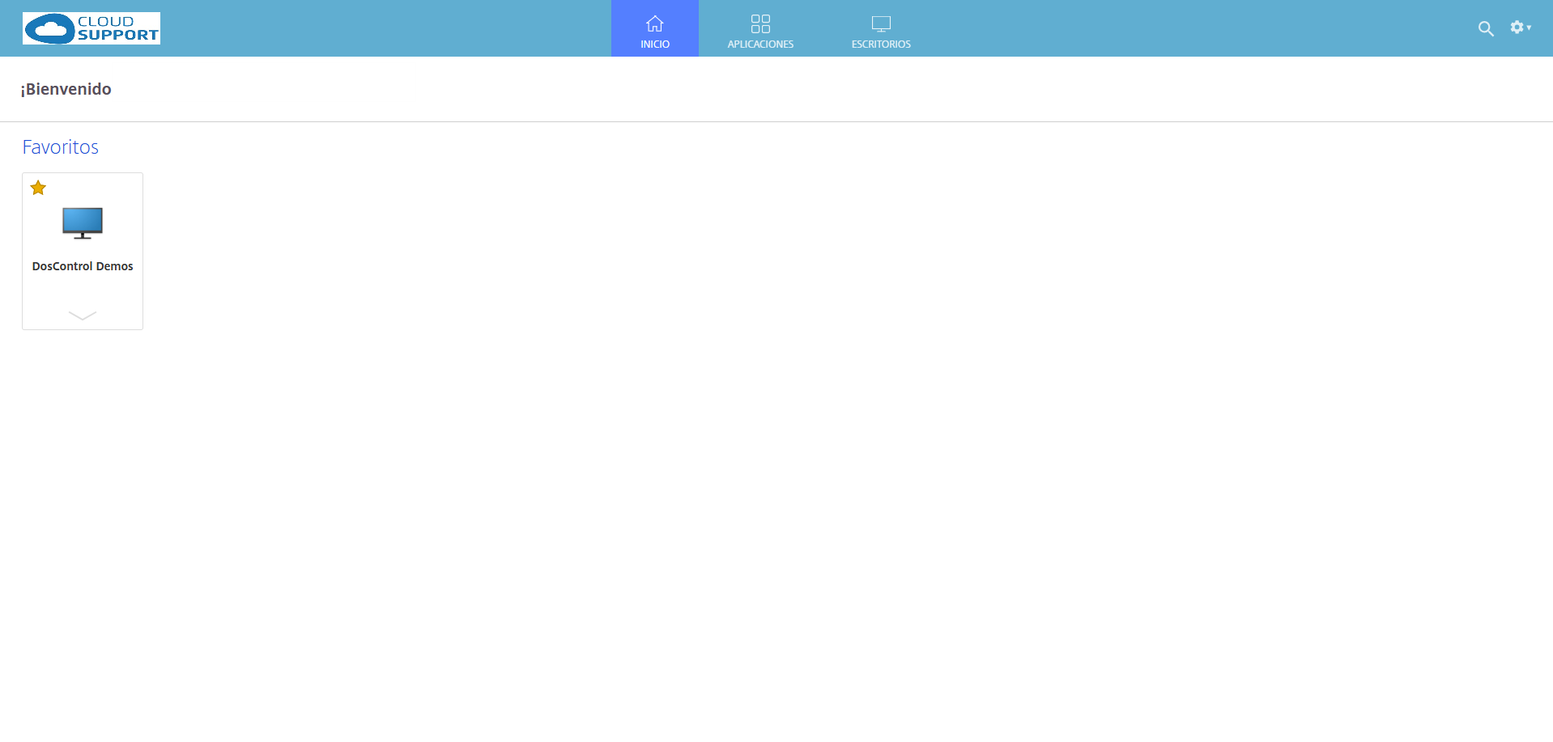
Task: Expand the chevron on the DosControl Demos tile
Action: pos(83,316)
